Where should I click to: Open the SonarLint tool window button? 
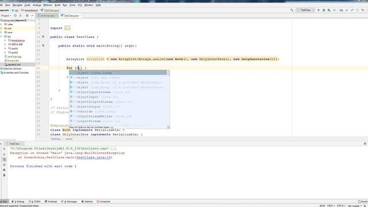(103, 202)
